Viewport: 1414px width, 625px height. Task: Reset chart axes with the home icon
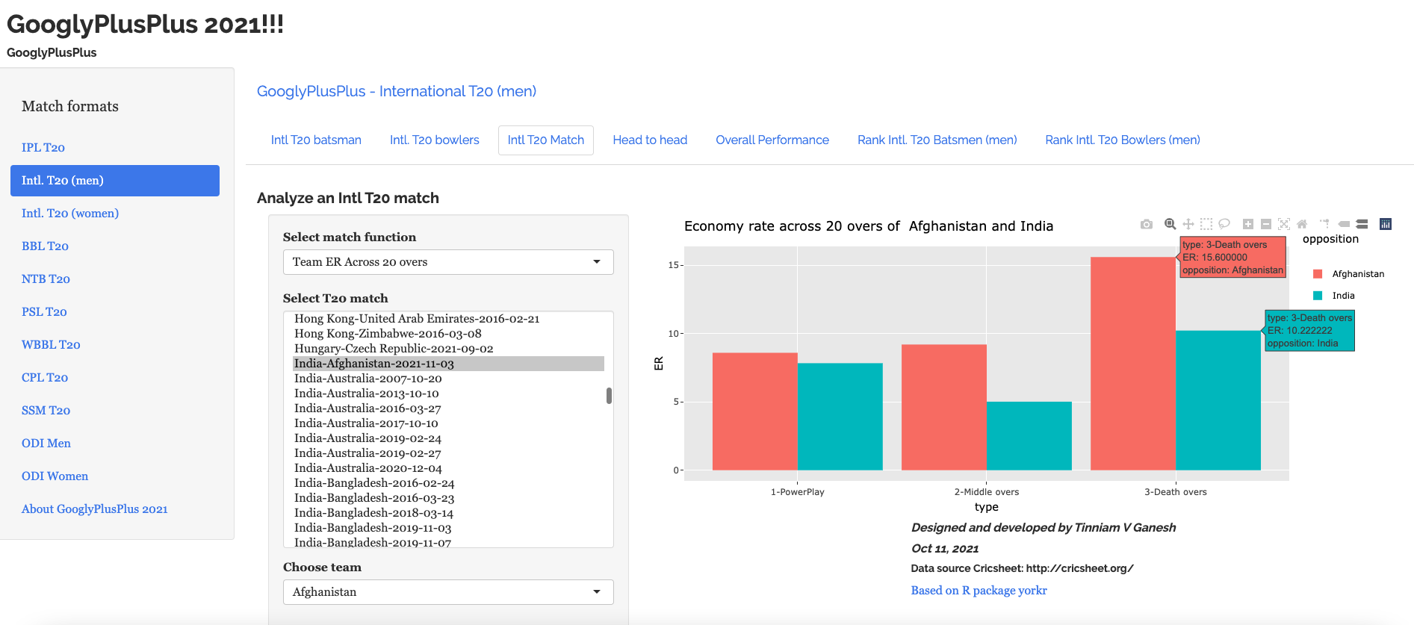[1302, 224]
